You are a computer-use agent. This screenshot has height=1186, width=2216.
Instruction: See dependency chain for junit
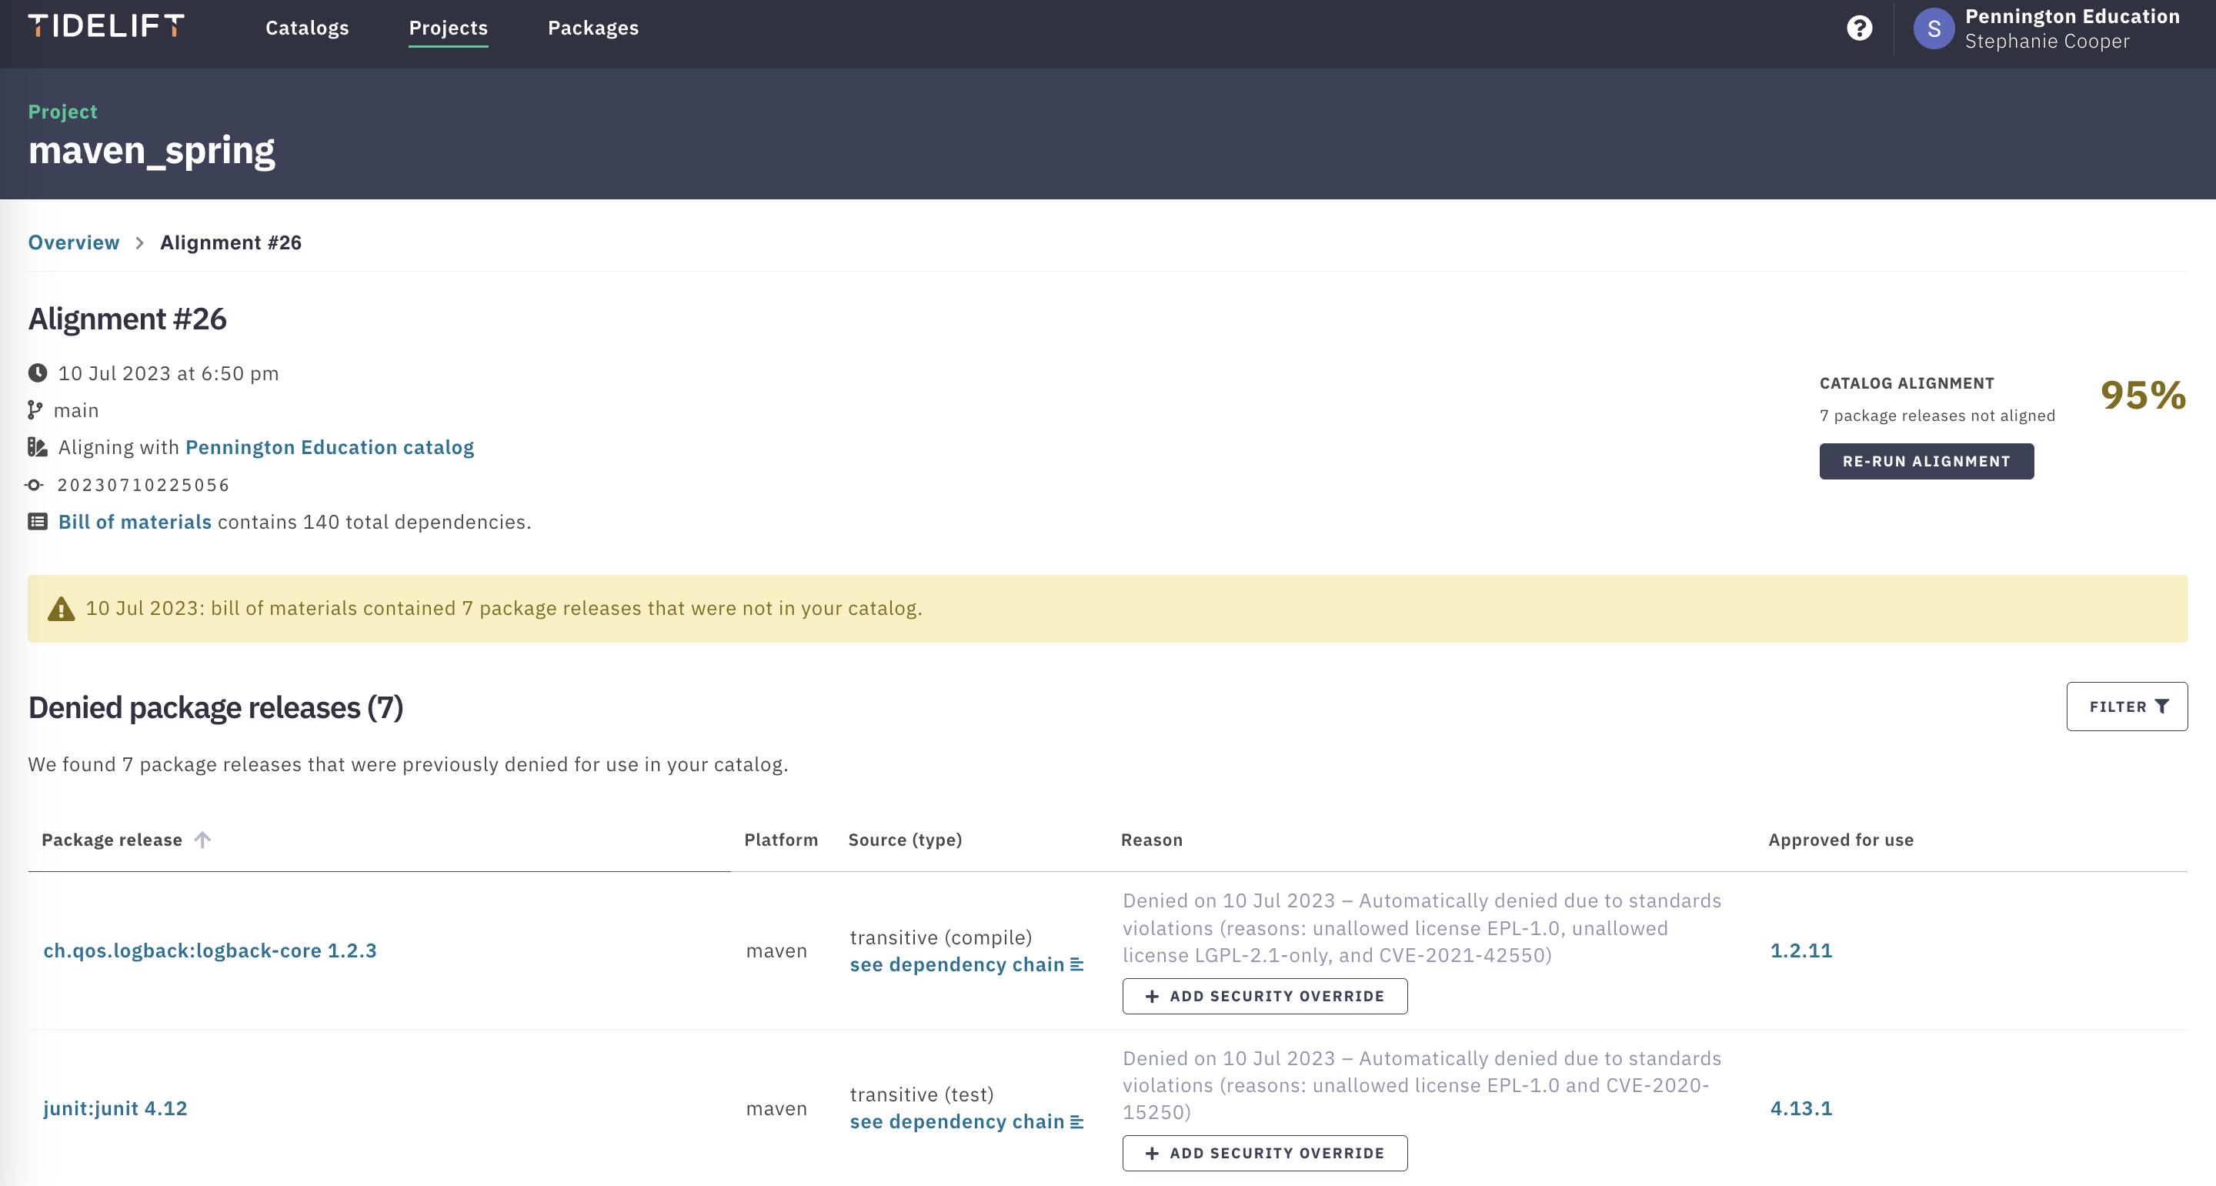tap(966, 1122)
